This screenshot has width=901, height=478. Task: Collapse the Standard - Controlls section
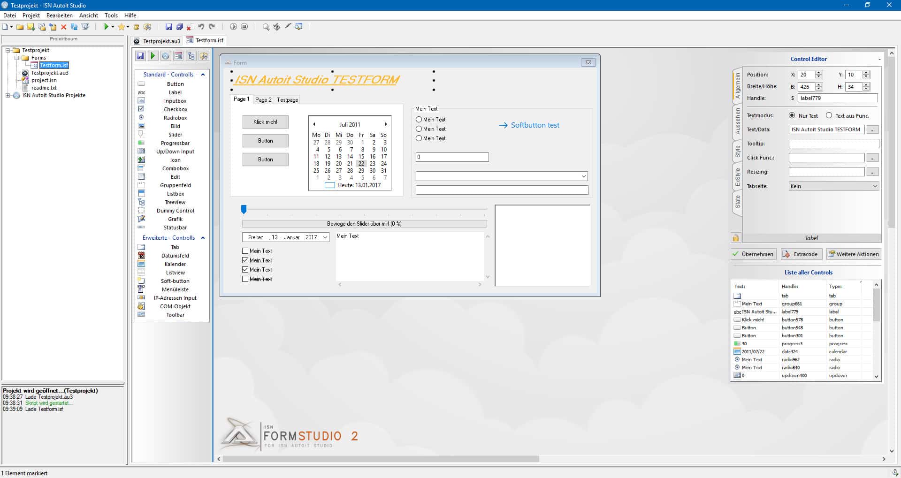203,75
